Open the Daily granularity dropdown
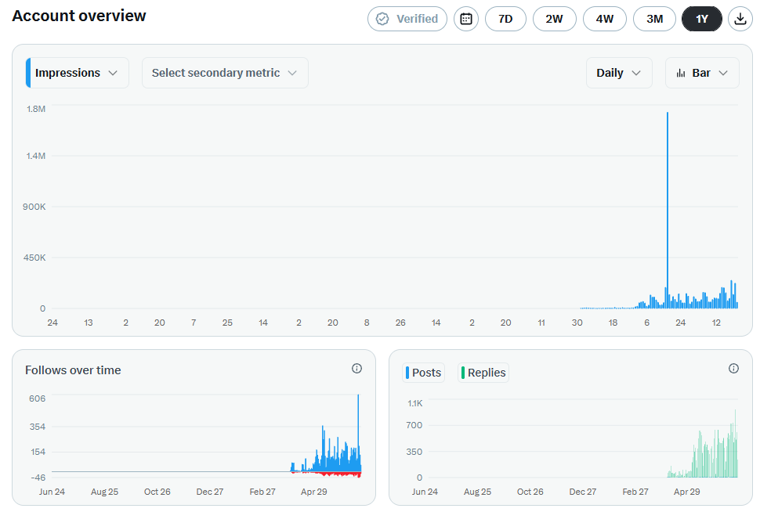This screenshot has height=512, width=760. pos(619,73)
